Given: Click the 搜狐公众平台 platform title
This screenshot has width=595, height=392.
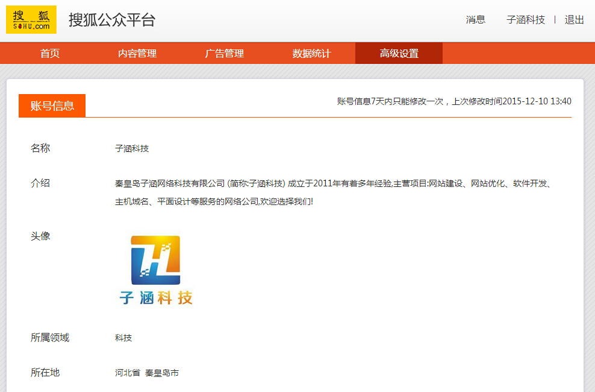Looking at the screenshot, I should tap(112, 20).
